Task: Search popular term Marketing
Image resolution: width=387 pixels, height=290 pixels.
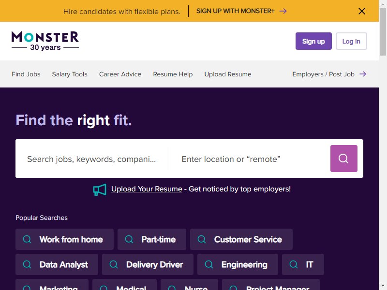Action: coord(52,285)
